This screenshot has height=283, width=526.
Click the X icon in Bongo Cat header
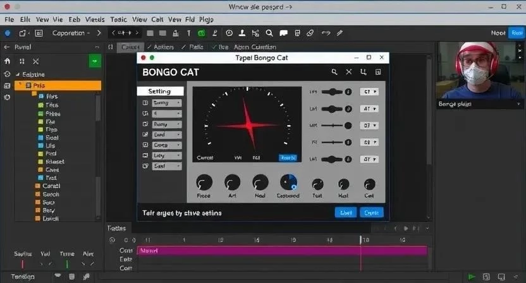point(348,72)
